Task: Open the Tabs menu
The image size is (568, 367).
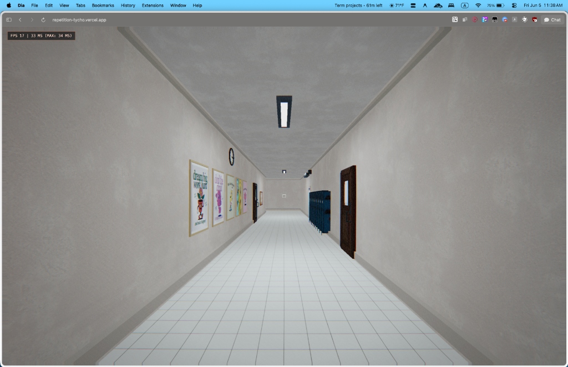Action: [80, 6]
